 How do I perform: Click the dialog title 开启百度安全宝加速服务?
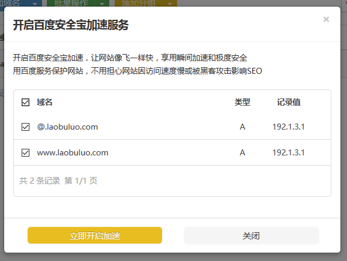71,25
